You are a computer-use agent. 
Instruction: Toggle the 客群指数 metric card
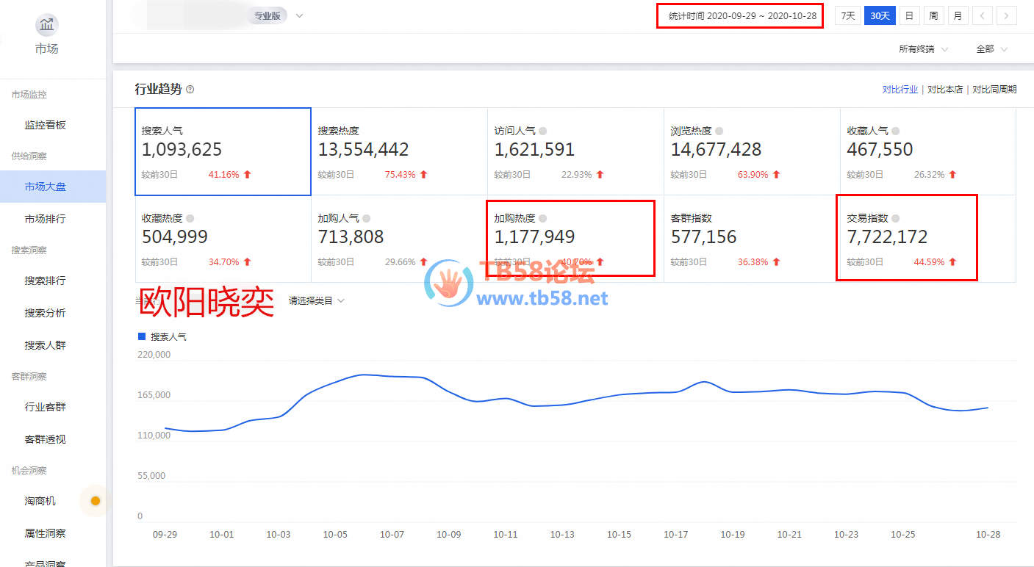click(x=751, y=239)
